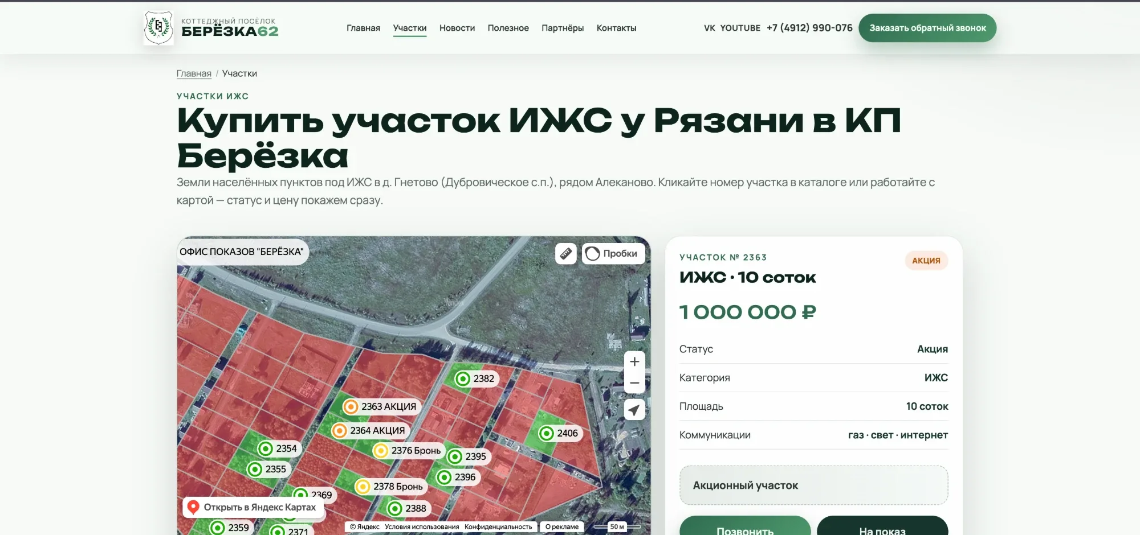Click Открыть в Яндекс Картах button
The width and height of the screenshot is (1140, 535).
point(253,507)
